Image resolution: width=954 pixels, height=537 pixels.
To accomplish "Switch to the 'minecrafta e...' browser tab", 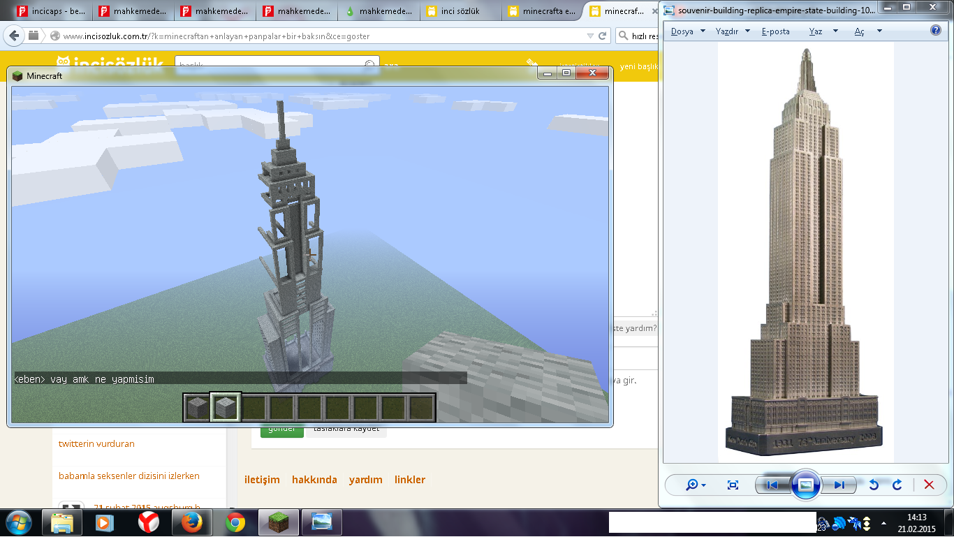I will [x=542, y=11].
